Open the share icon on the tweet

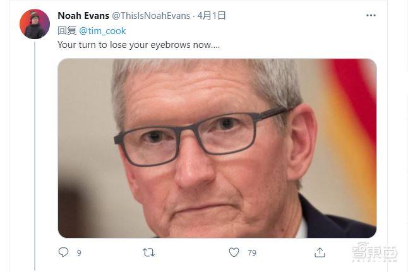coord(320,252)
